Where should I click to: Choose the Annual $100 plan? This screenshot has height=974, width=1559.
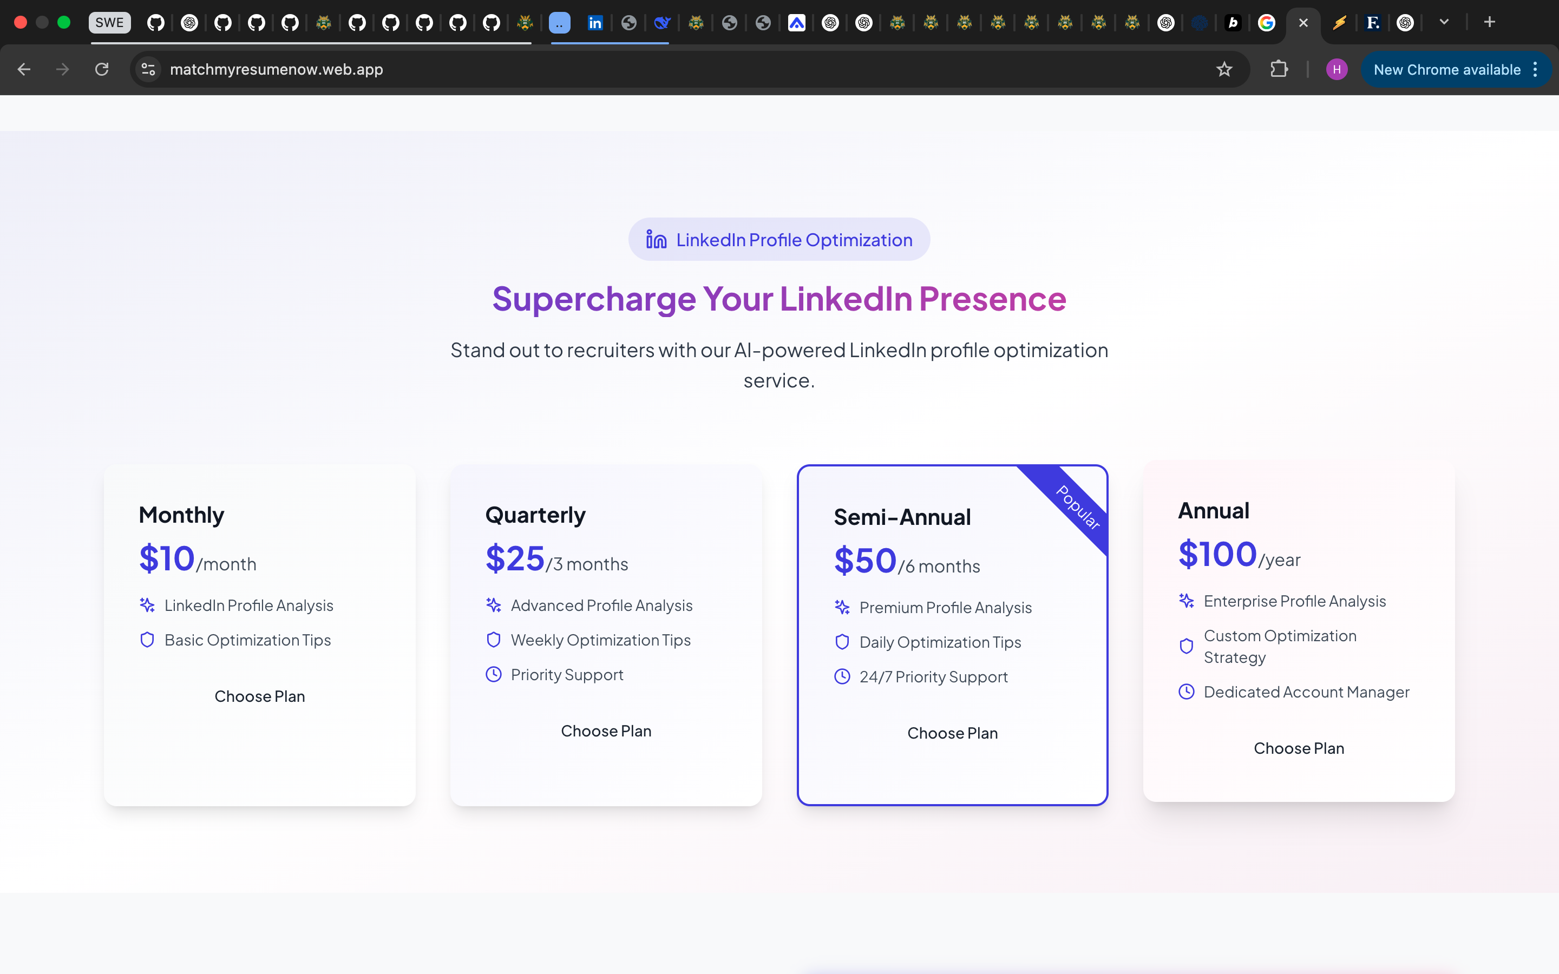[1299, 748]
